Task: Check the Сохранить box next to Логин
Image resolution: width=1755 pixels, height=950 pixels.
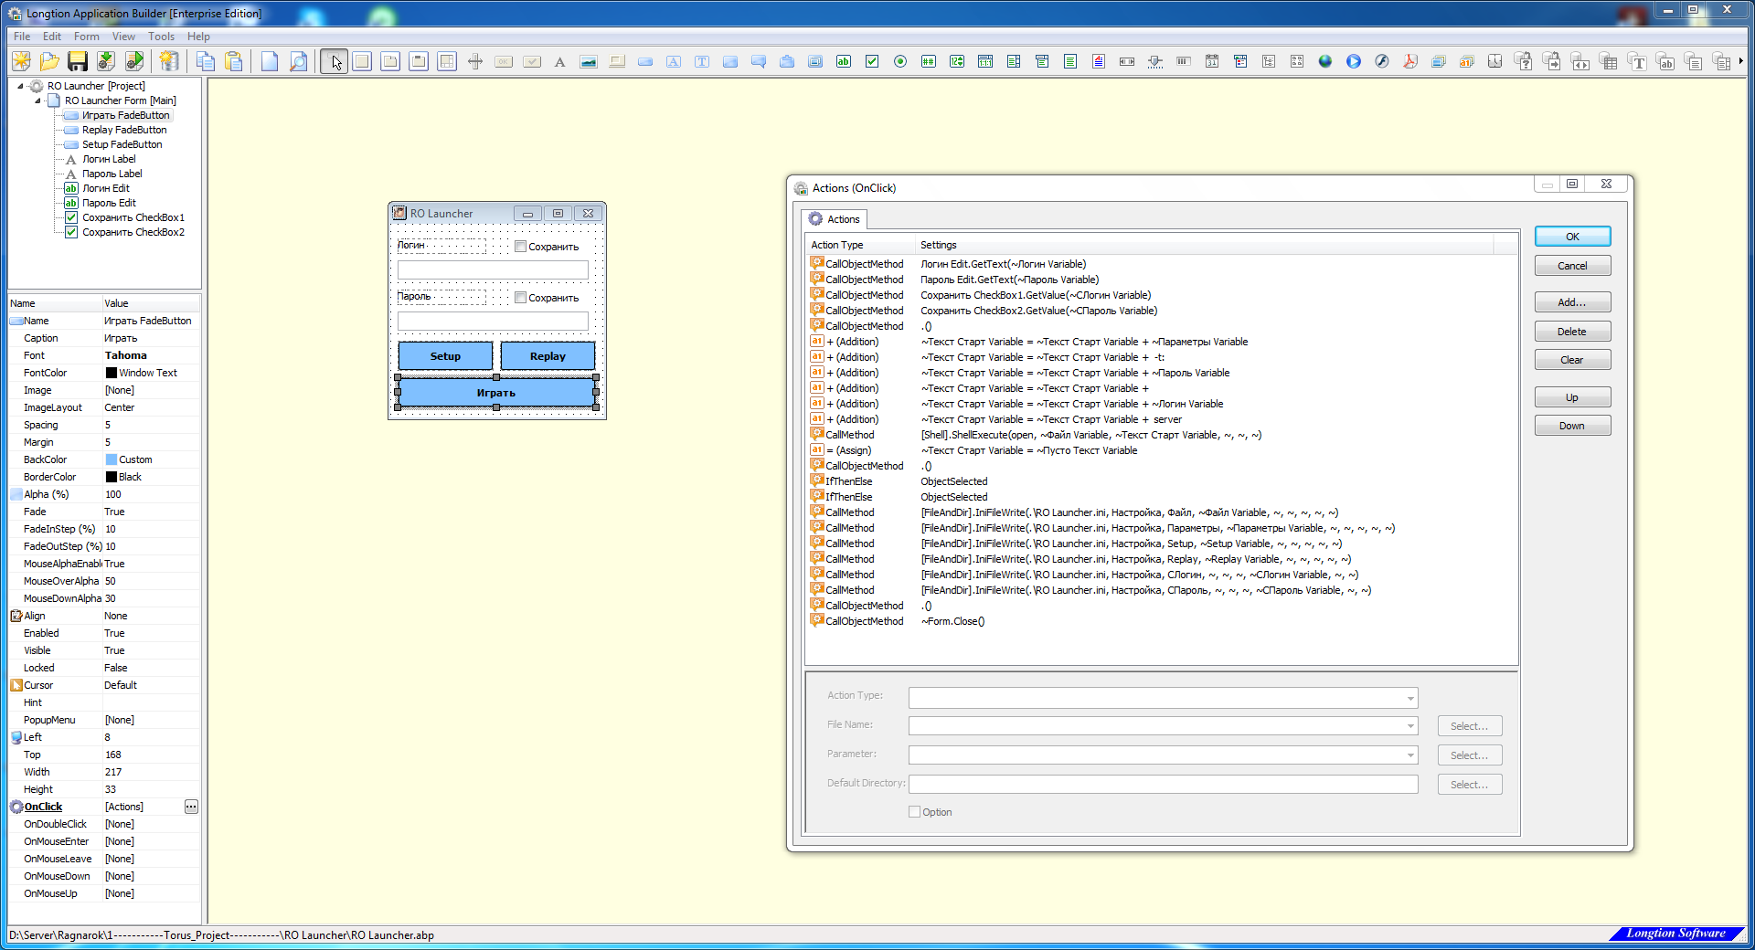Action: pyautogui.click(x=520, y=247)
